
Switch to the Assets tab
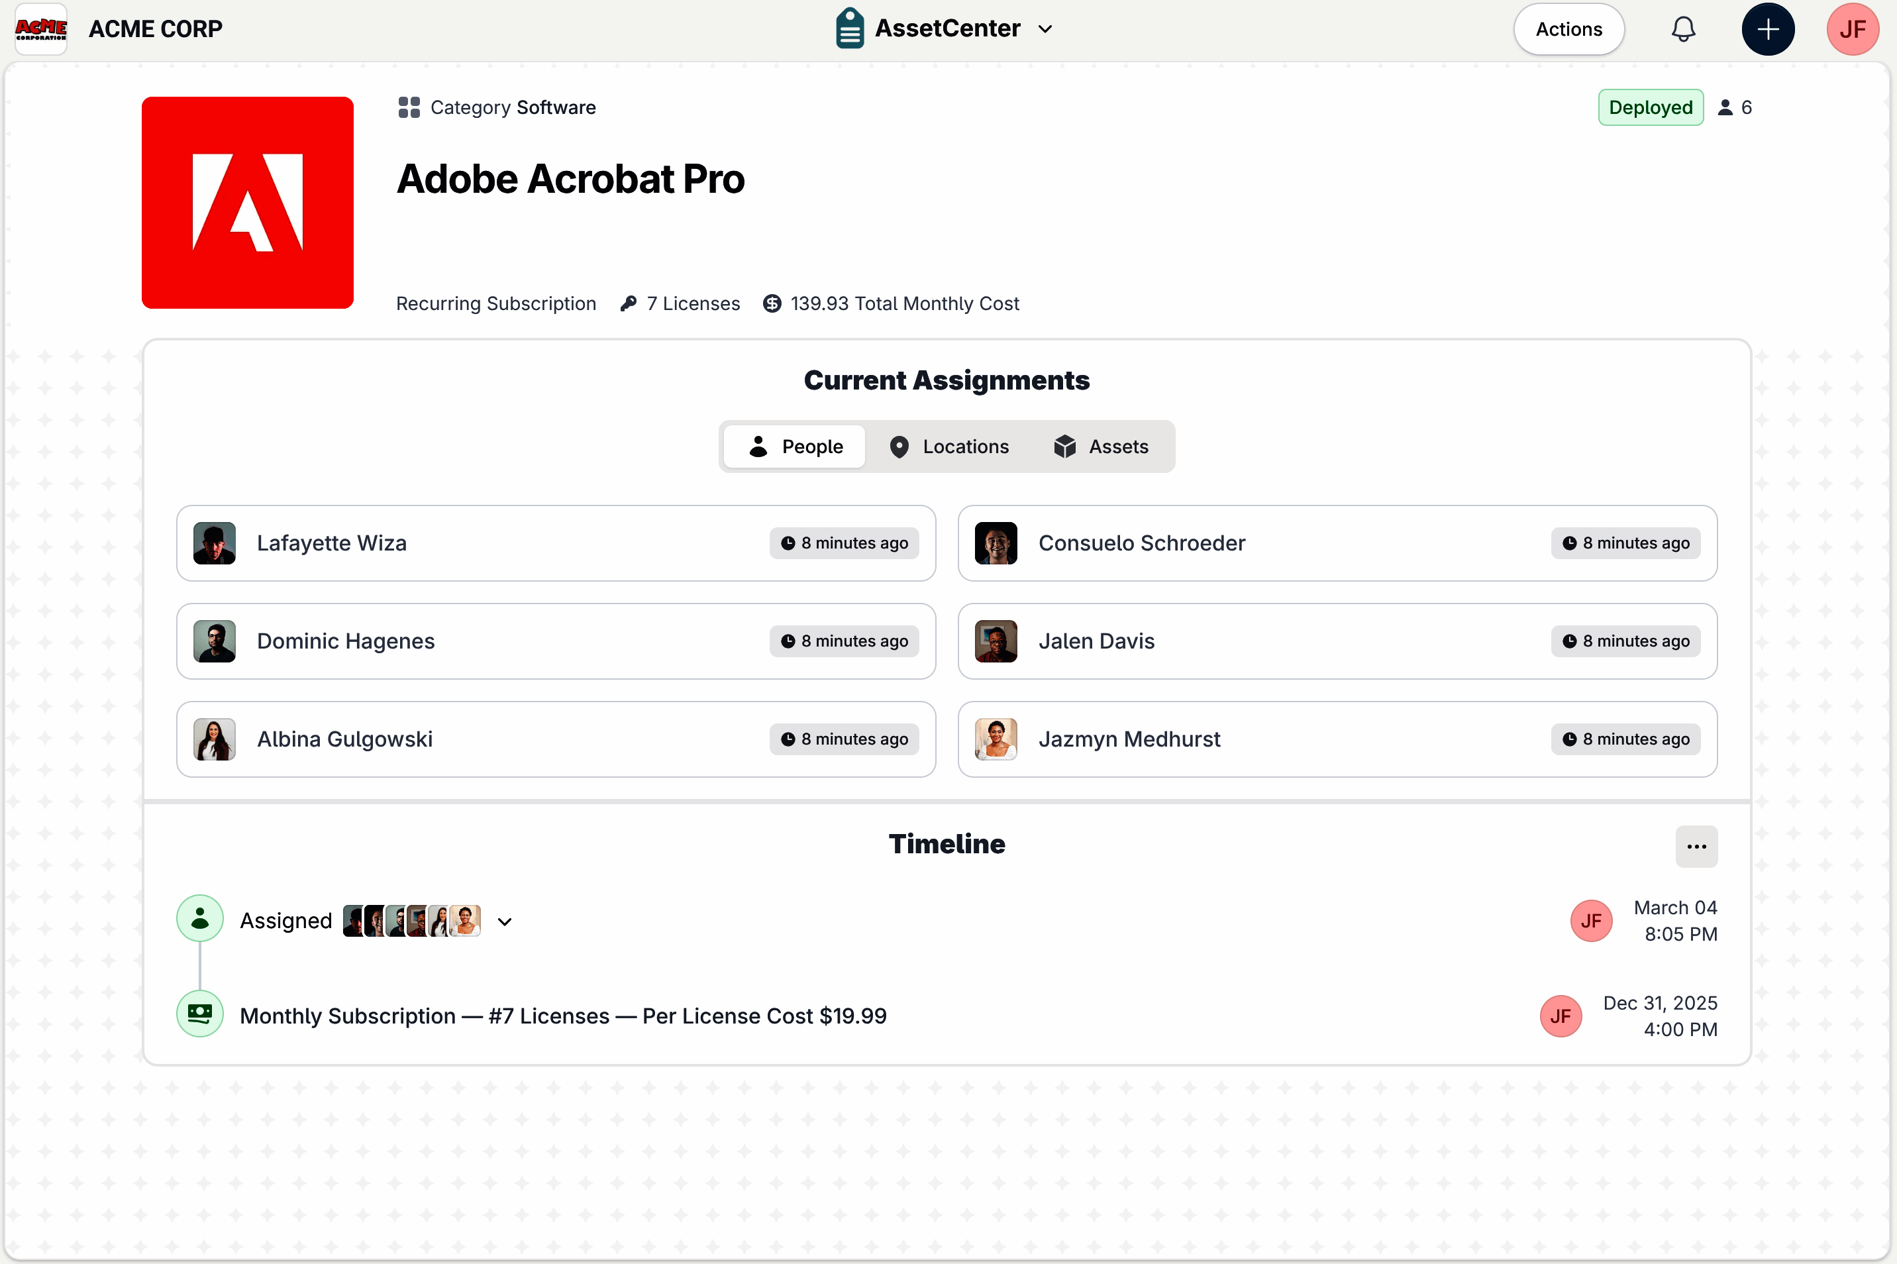[1101, 447]
